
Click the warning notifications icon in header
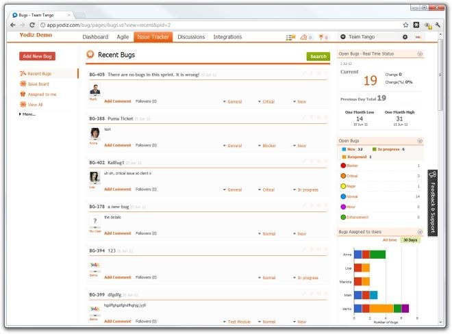tap(304, 37)
